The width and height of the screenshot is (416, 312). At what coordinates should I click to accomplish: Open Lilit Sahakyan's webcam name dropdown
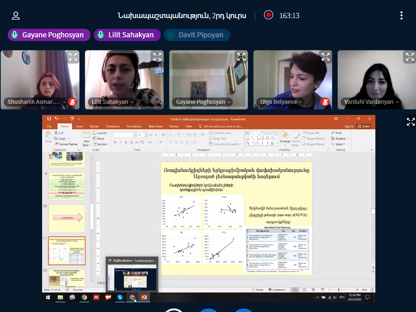(x=112, y=102)
